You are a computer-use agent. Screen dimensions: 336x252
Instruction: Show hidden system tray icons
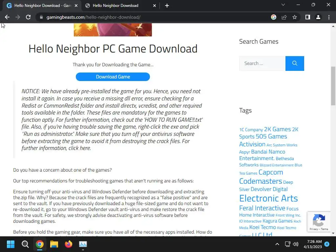(277, 244)
